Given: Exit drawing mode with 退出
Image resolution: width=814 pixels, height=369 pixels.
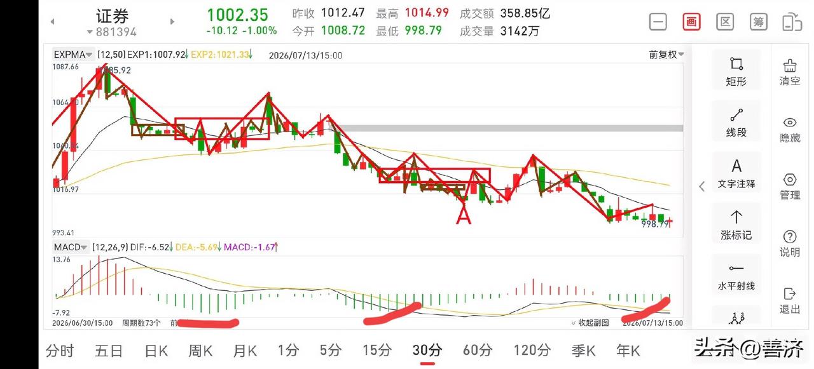Looking at the screenshot, I should point(790,300).
